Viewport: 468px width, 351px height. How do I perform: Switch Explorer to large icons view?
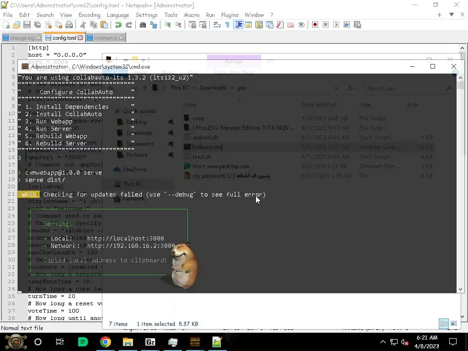(x=454, y=324)
